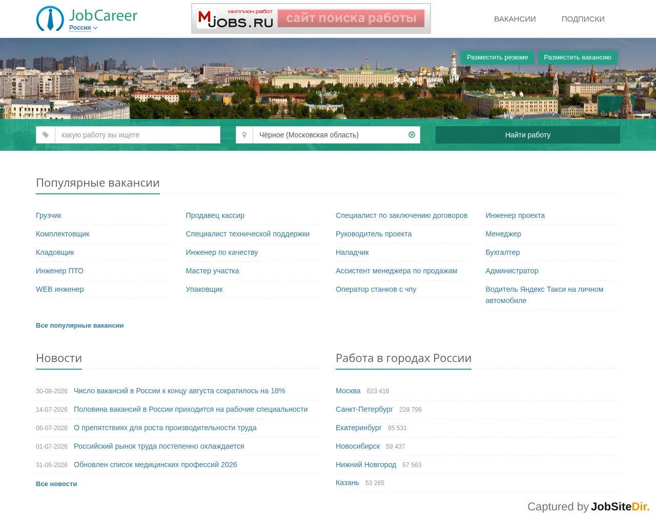Click the Разместить резюме button
The width and height of the screenshot is (656, 522).
497,57
